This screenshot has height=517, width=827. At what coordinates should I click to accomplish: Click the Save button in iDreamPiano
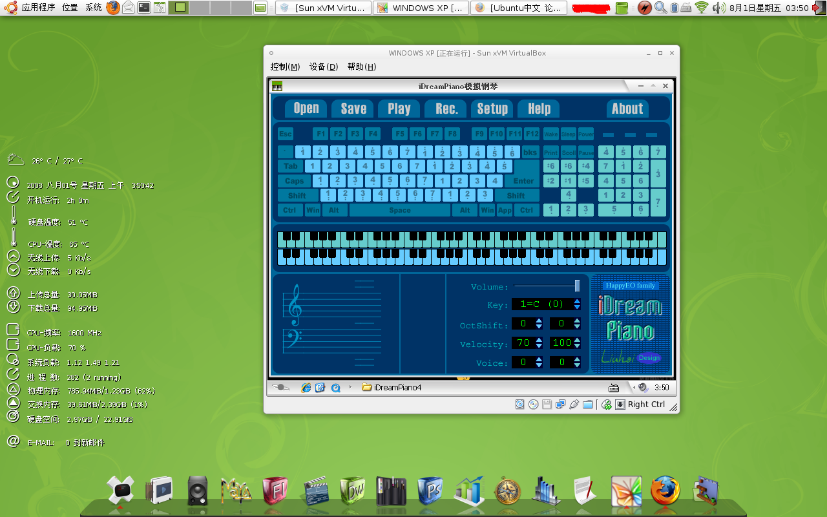(353, 109)
